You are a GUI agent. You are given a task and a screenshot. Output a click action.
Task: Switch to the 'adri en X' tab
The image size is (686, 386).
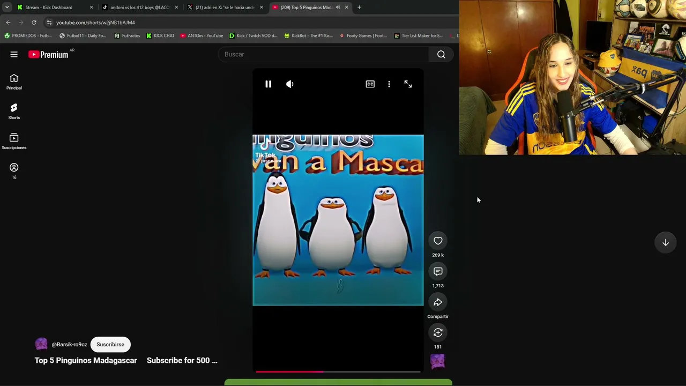[x=225, y=8]
